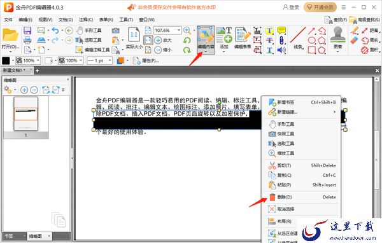Click the snapshot camera icon in toolbar
382x243 pixels.
coord(115,31)
